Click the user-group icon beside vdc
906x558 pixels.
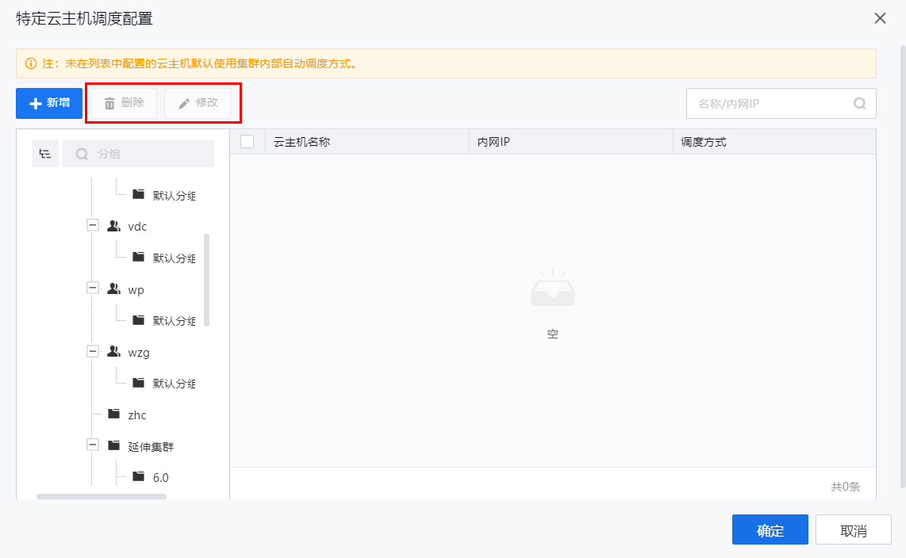click(113, 226)
